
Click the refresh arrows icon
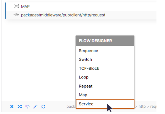click(43, 107)
